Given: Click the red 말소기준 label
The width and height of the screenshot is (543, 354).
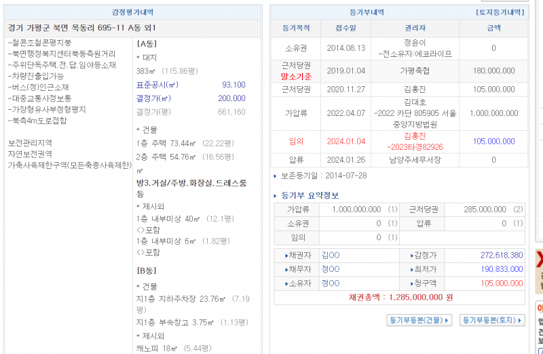Looking at the screenshot, I should click(296, 77).
